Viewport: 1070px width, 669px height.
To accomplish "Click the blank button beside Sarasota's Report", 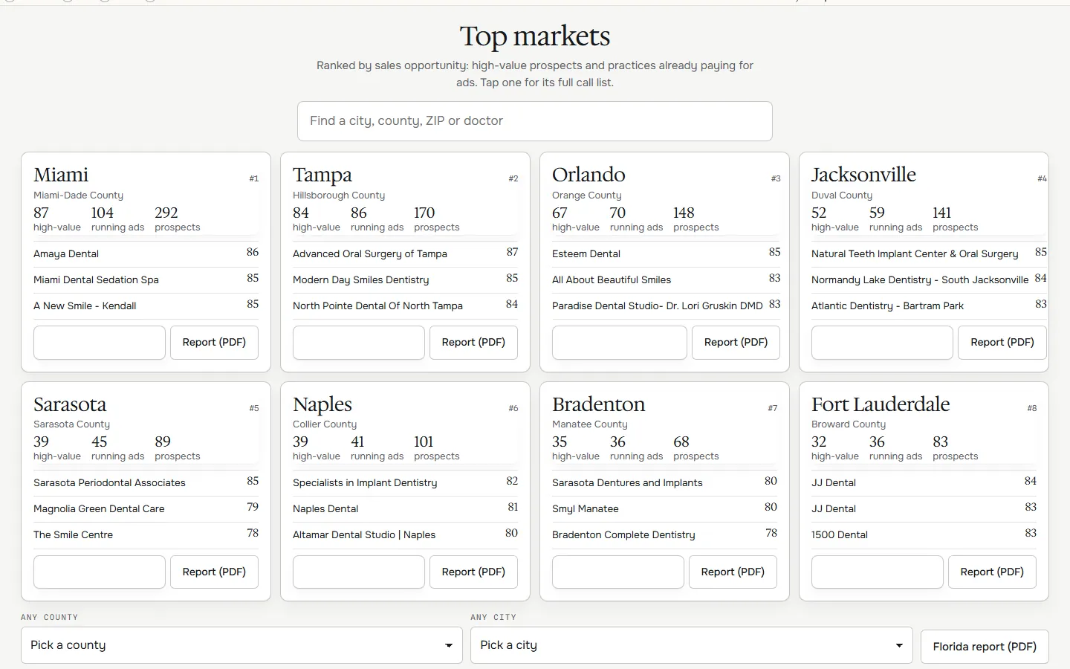I will click(100, 572).
